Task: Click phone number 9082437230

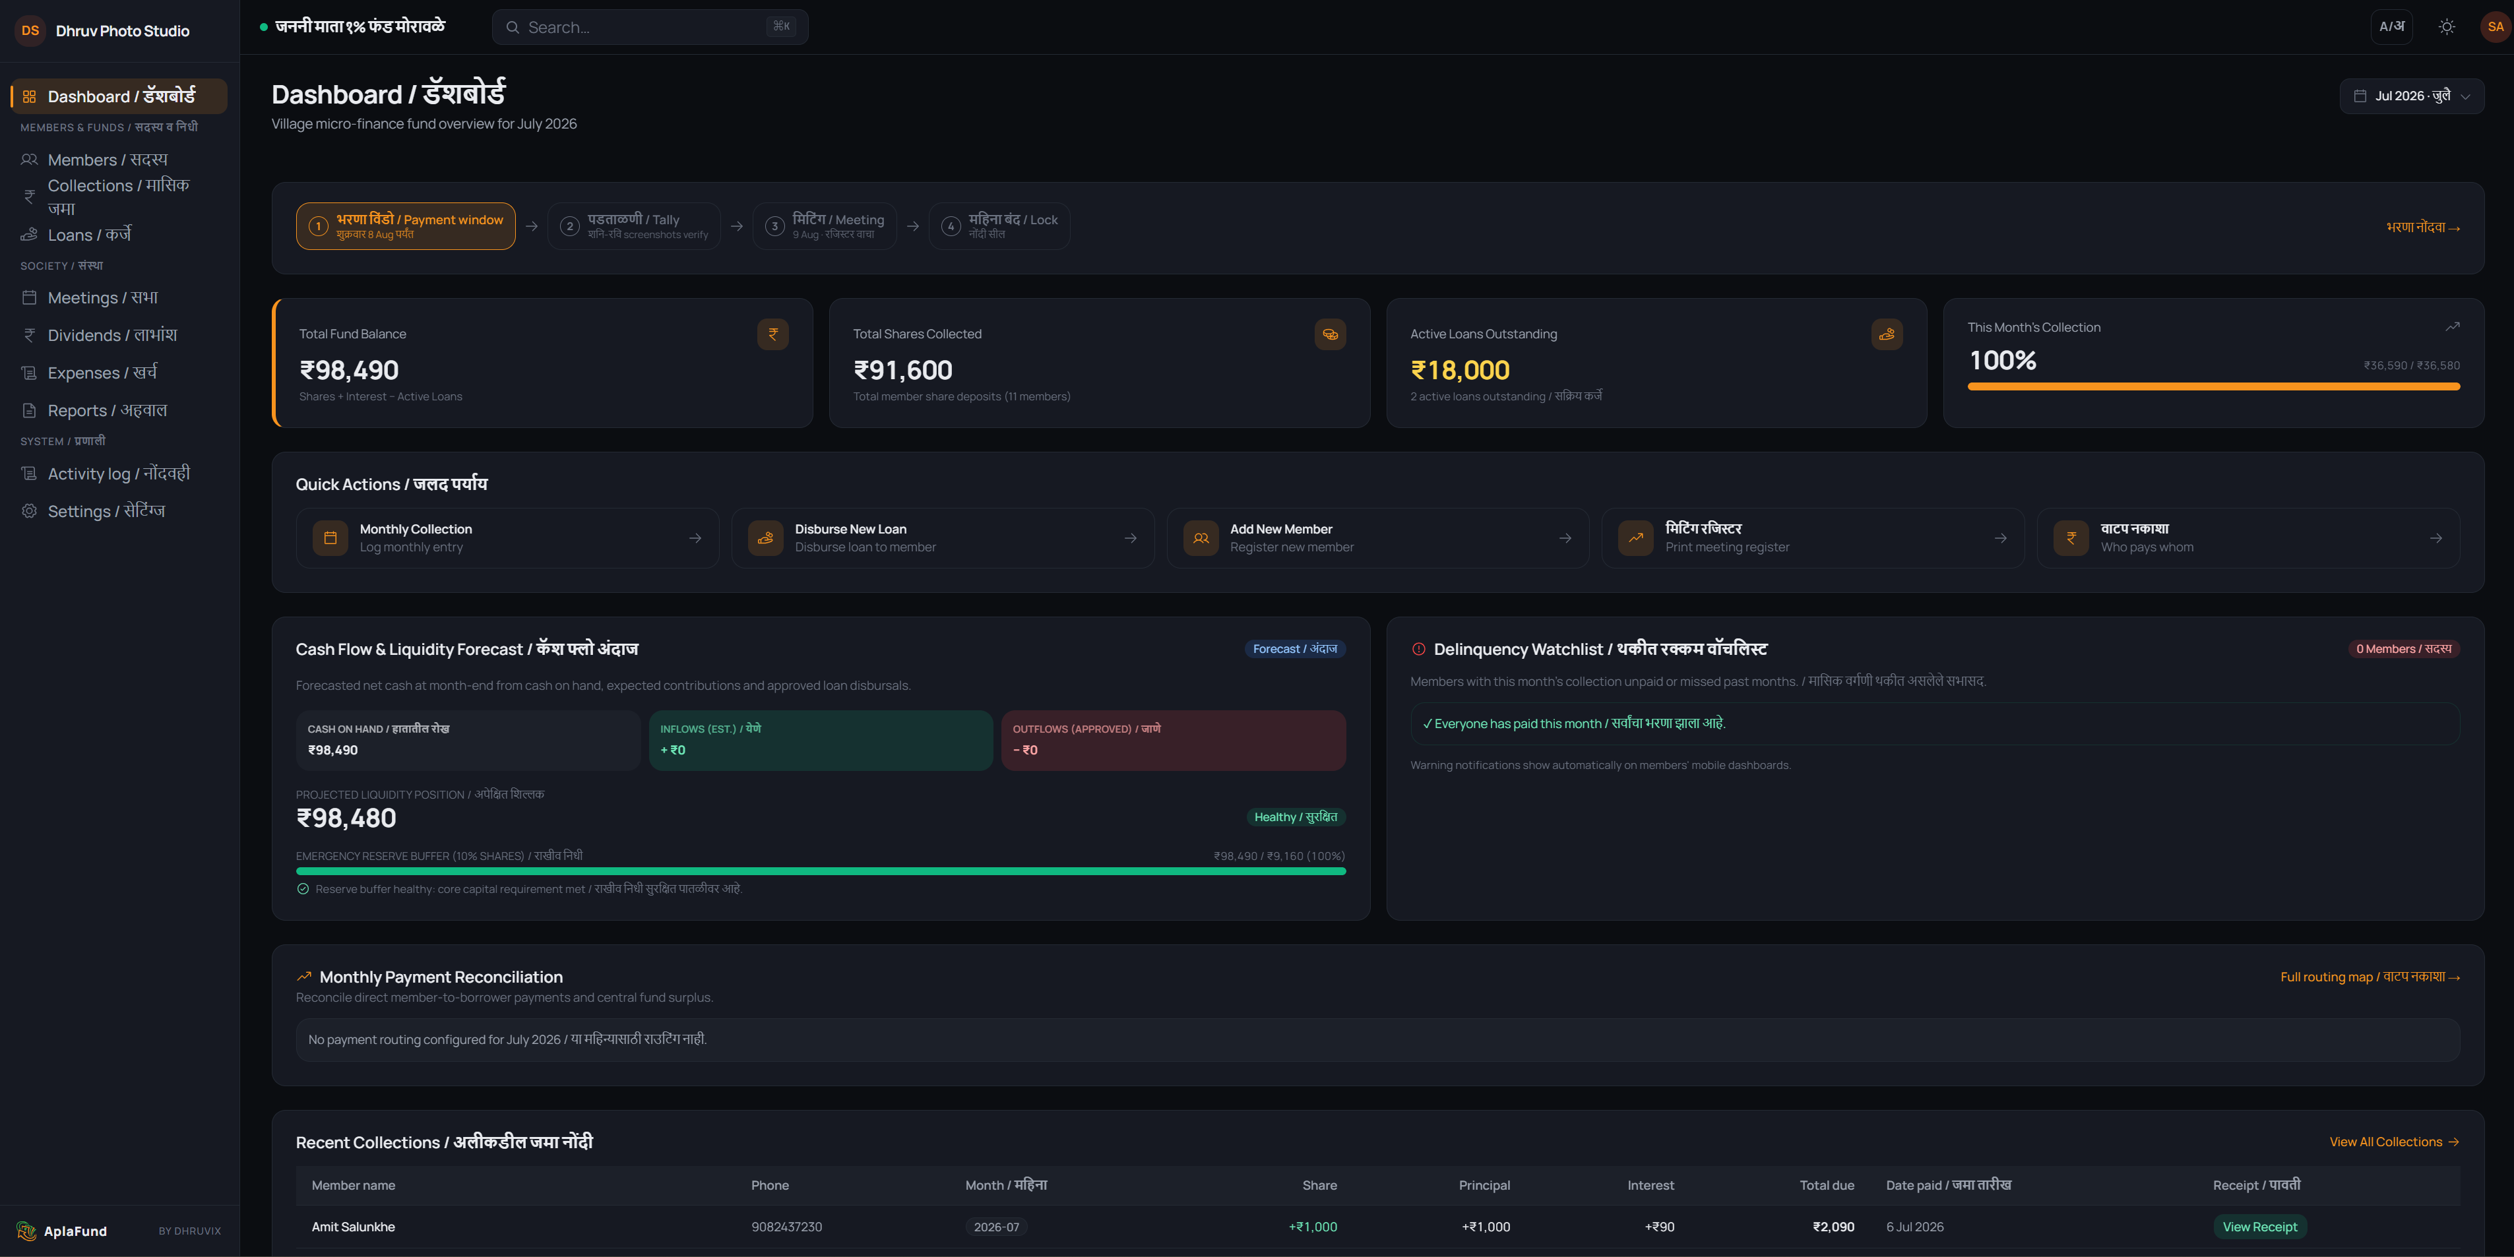Action: click(x=786, y=1227)
